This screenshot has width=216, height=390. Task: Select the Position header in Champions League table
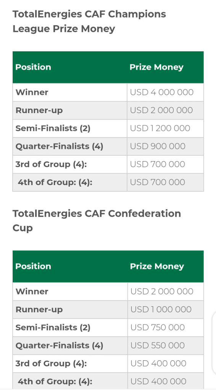pos(33,67)
